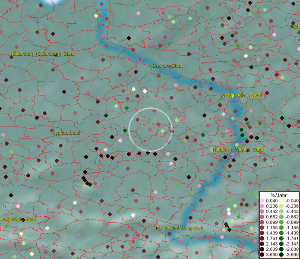The width and height of the screenshot is (300, 259).
Task: Click the 1.761 legend value
Action: click(x=272, y=238)
